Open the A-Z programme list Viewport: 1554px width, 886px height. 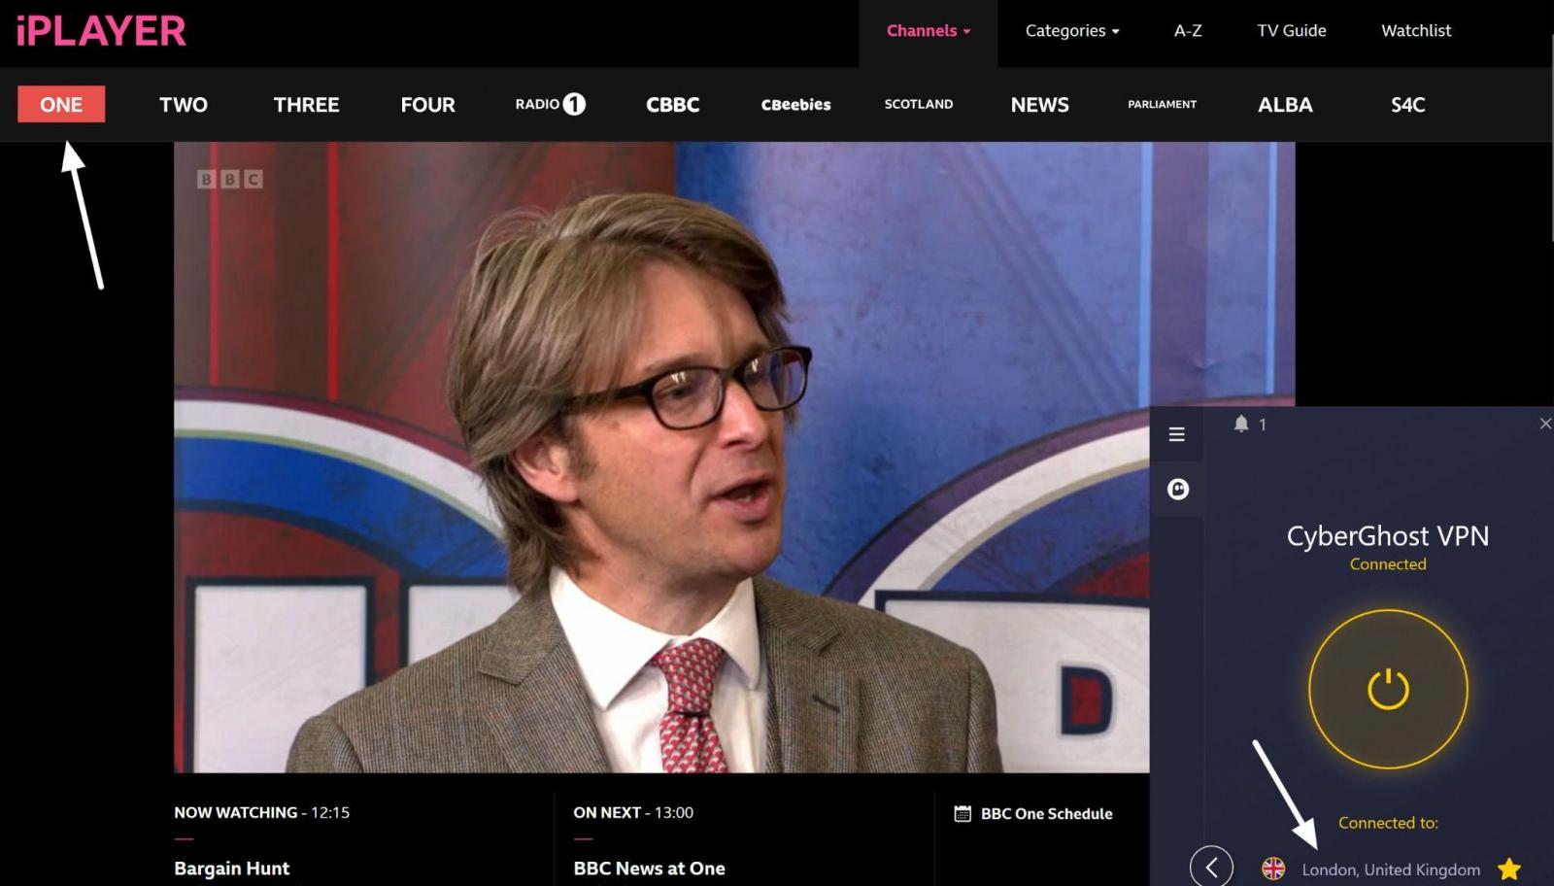coord(1188,31)
